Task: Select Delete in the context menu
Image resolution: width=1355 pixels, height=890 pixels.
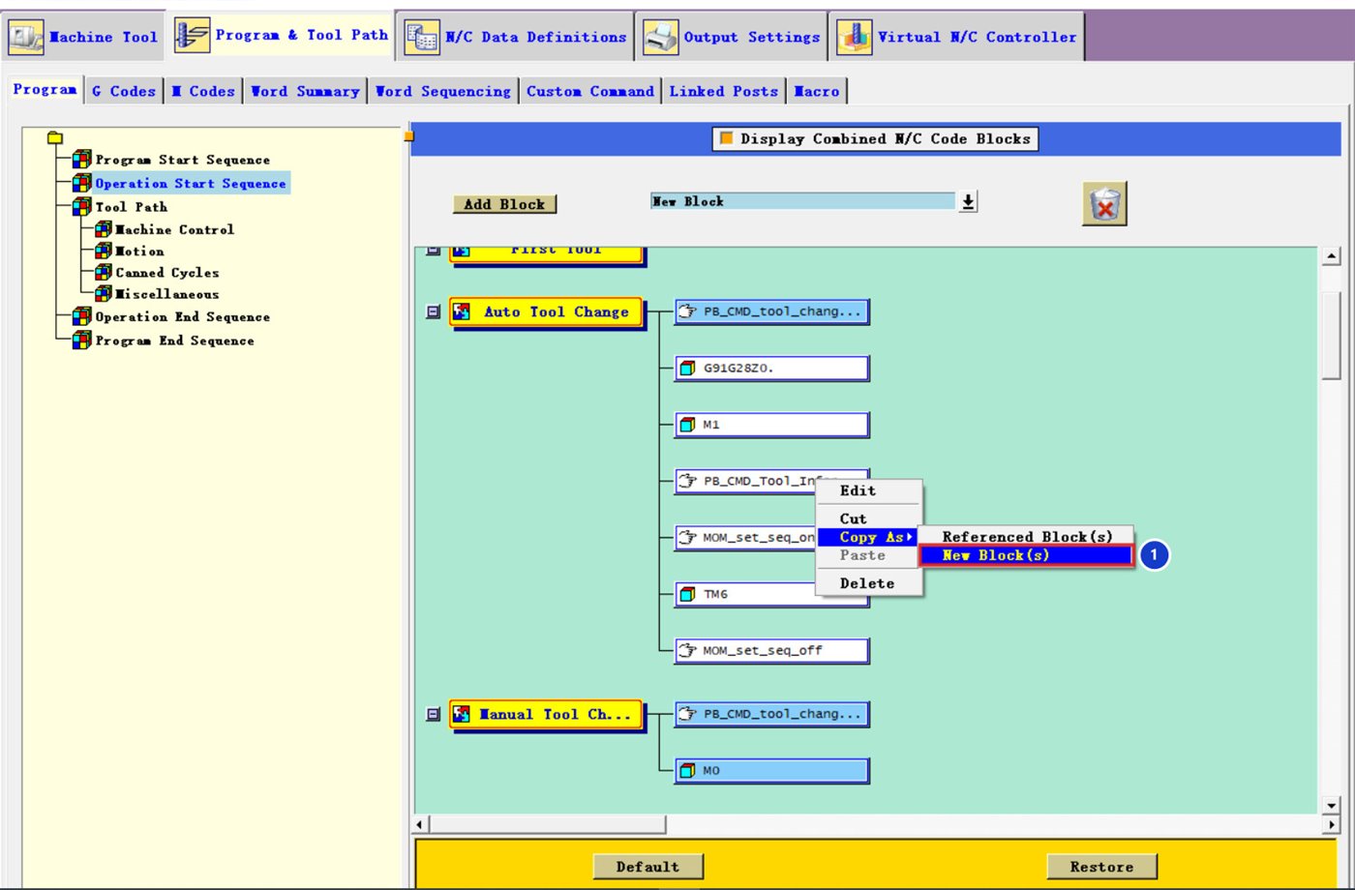Action: [x=867, y=583]
